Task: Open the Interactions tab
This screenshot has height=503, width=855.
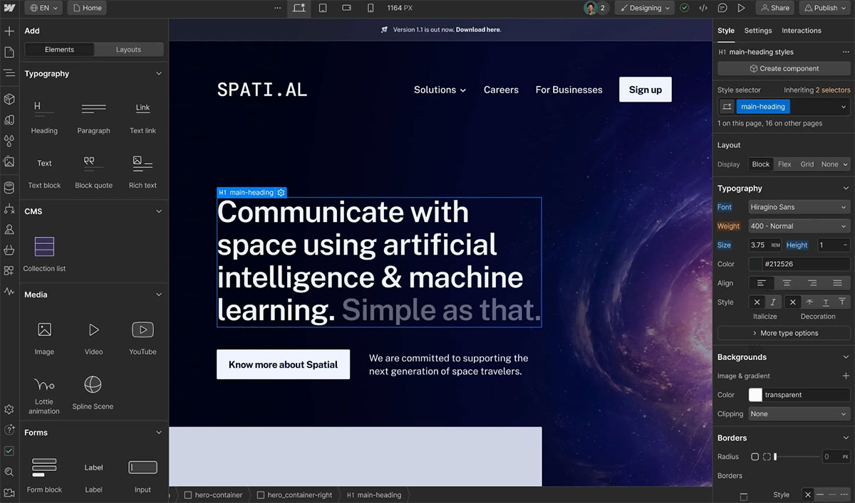Action: (x=801, y=31)
